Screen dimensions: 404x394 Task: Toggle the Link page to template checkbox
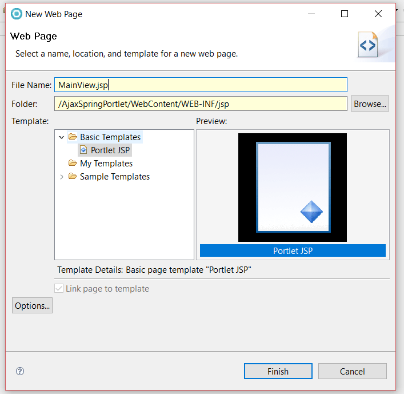point(59,289)
